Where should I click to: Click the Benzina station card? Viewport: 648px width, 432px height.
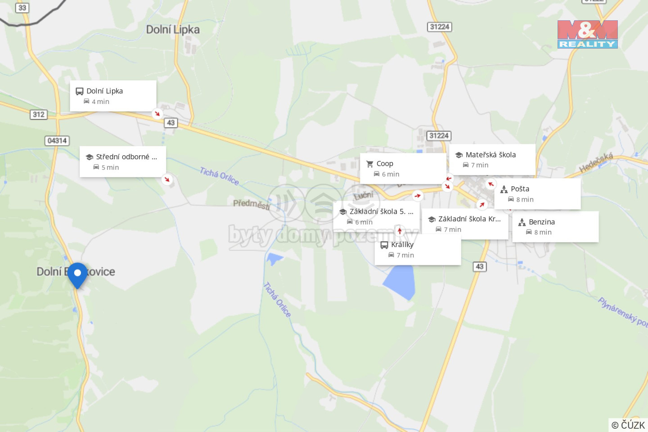pos(555,227)
